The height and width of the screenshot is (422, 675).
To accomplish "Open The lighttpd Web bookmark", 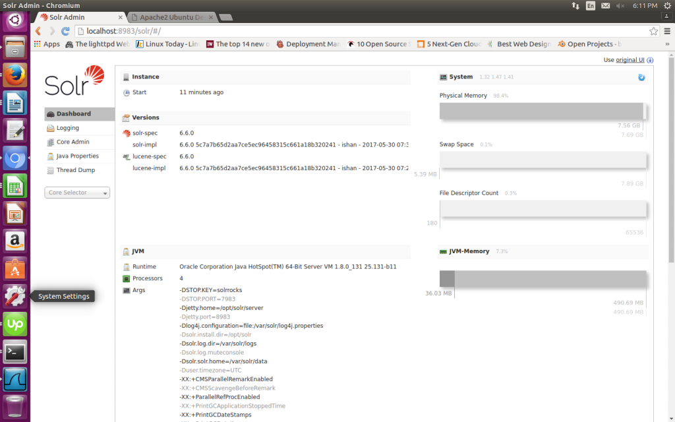I will [98, 44].
